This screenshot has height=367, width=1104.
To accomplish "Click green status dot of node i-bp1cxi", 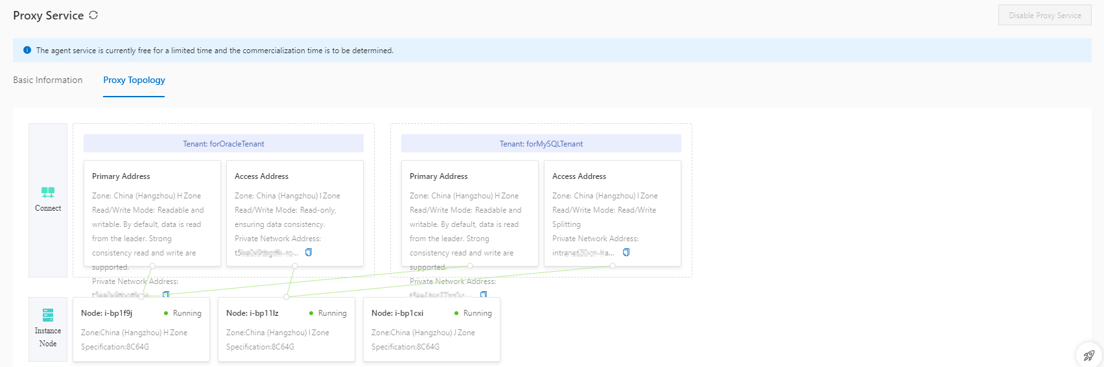I will [x=456, y=313].
